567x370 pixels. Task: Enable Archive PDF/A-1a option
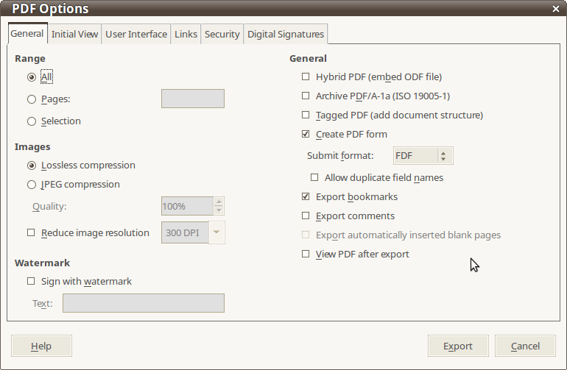pyautogui.click(x=306, y=96)
